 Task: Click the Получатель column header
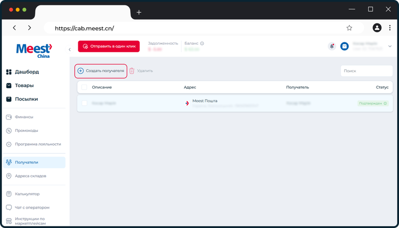(297, 87)
